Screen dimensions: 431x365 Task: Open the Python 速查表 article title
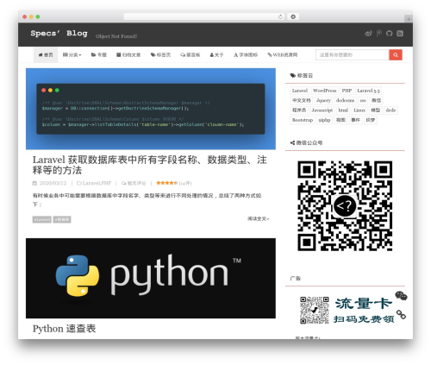tap(64, 329)
